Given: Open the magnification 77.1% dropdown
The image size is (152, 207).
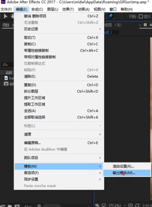Looking at the screenshot, I should pyautogui.click(x=117, y=205).
